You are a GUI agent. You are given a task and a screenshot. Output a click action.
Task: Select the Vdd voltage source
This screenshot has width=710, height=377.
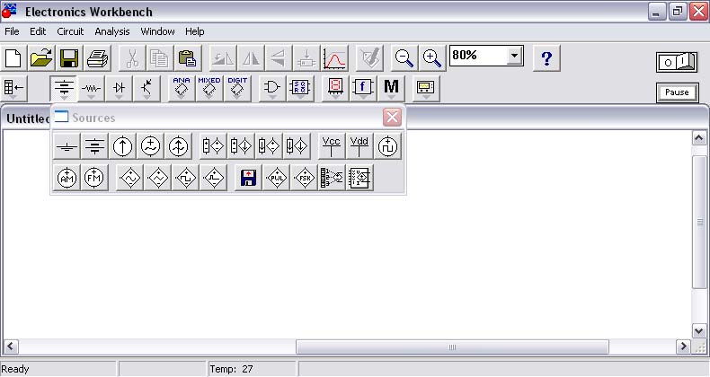359,146
